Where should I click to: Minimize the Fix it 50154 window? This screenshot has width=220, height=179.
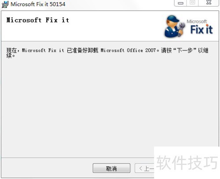[x=180, y=3]
